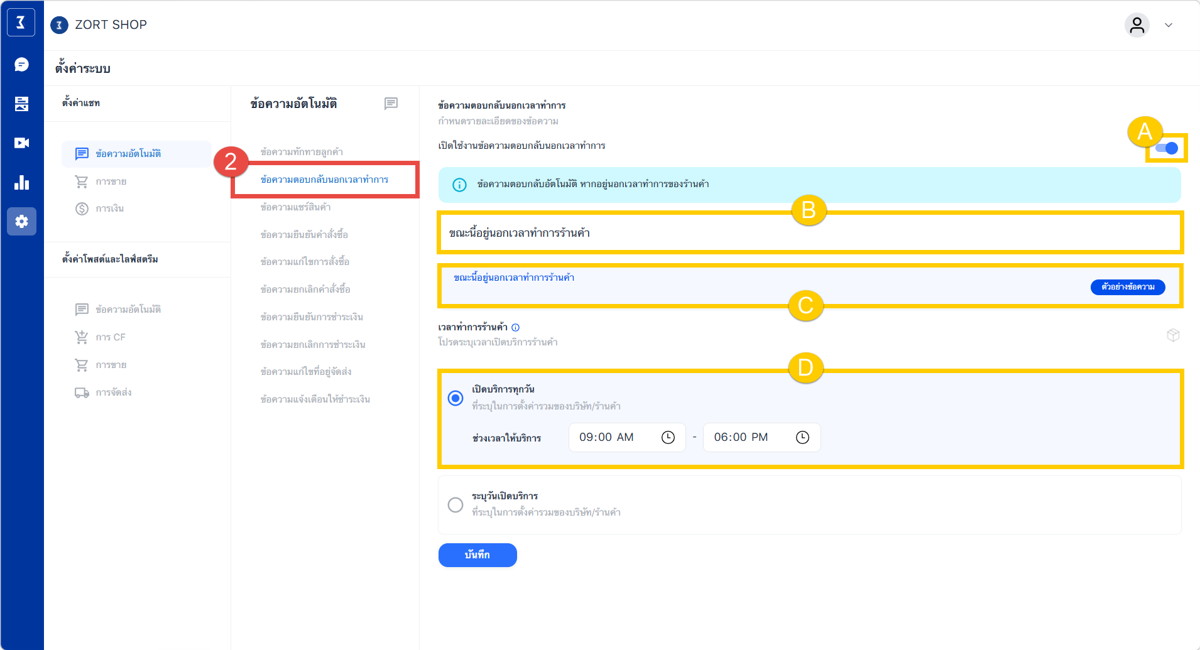Image resolution: width=1200 pixels, height=650 pixels.
Task: Click the settings gear icon in sidebar
Action: [21, 222]
